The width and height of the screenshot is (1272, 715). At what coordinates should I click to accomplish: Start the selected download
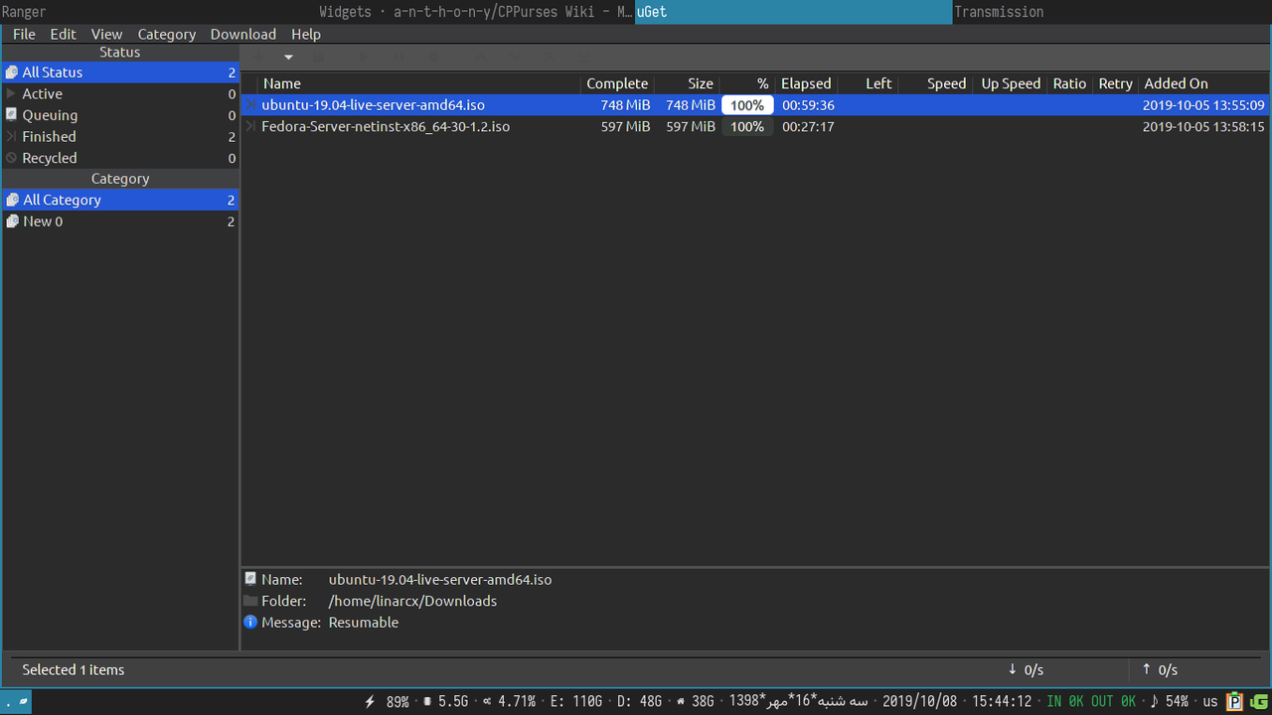(365, 57)
